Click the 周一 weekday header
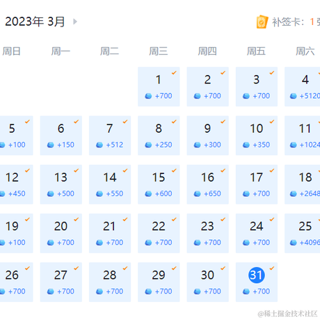This screenshot has width=320, height=320. click(x=61, y=51)
